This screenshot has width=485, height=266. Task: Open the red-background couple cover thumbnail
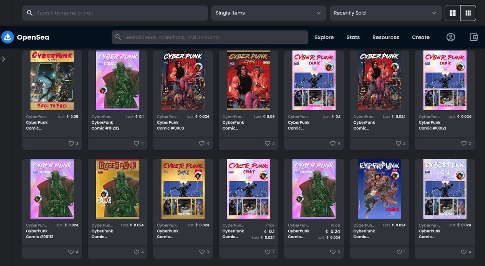[249, 80]
